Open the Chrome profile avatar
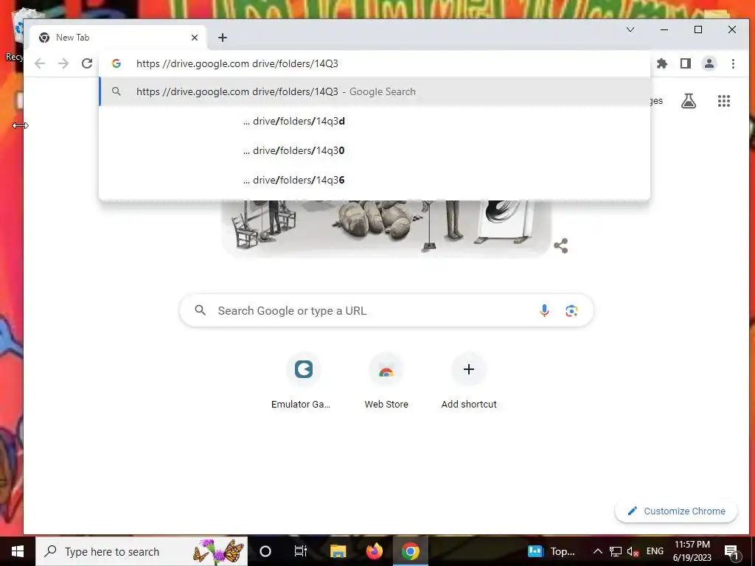The width and height of the screenshot is (755, 566). click(709, 63)
